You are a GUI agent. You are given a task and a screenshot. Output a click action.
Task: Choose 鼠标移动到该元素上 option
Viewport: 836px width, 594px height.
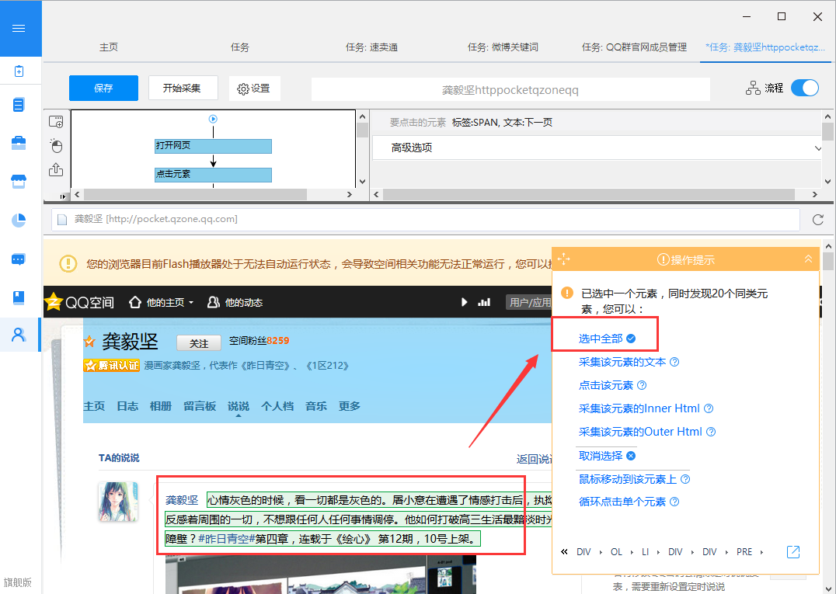(x=628, y=479)
